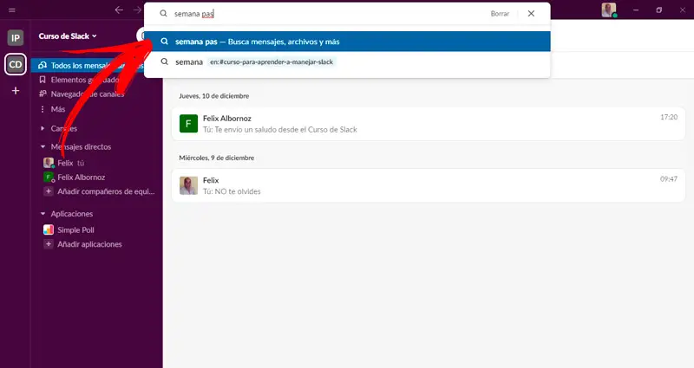This screenshot has height=368, width=694.
Task: Open the Curso de Slack workspace dropdown
Action: click(68, 36)
